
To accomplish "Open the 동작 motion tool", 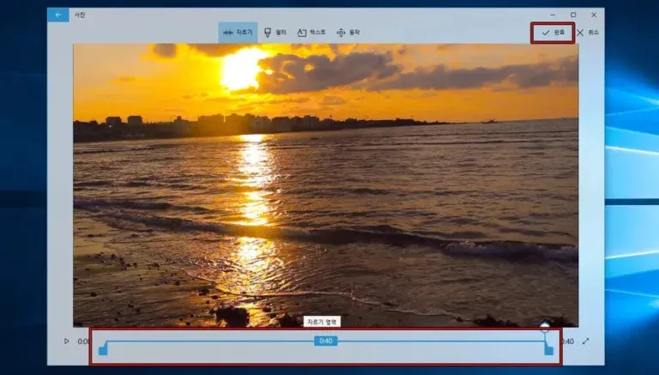I will [348, 33].
